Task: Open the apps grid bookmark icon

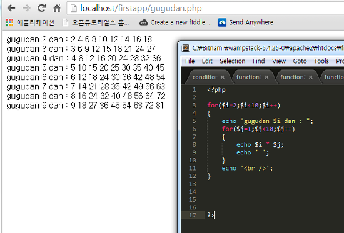Action: click(x=9, y=22)
